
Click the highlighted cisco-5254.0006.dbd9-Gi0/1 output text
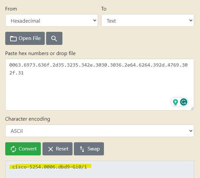click(x=50, y=167)
